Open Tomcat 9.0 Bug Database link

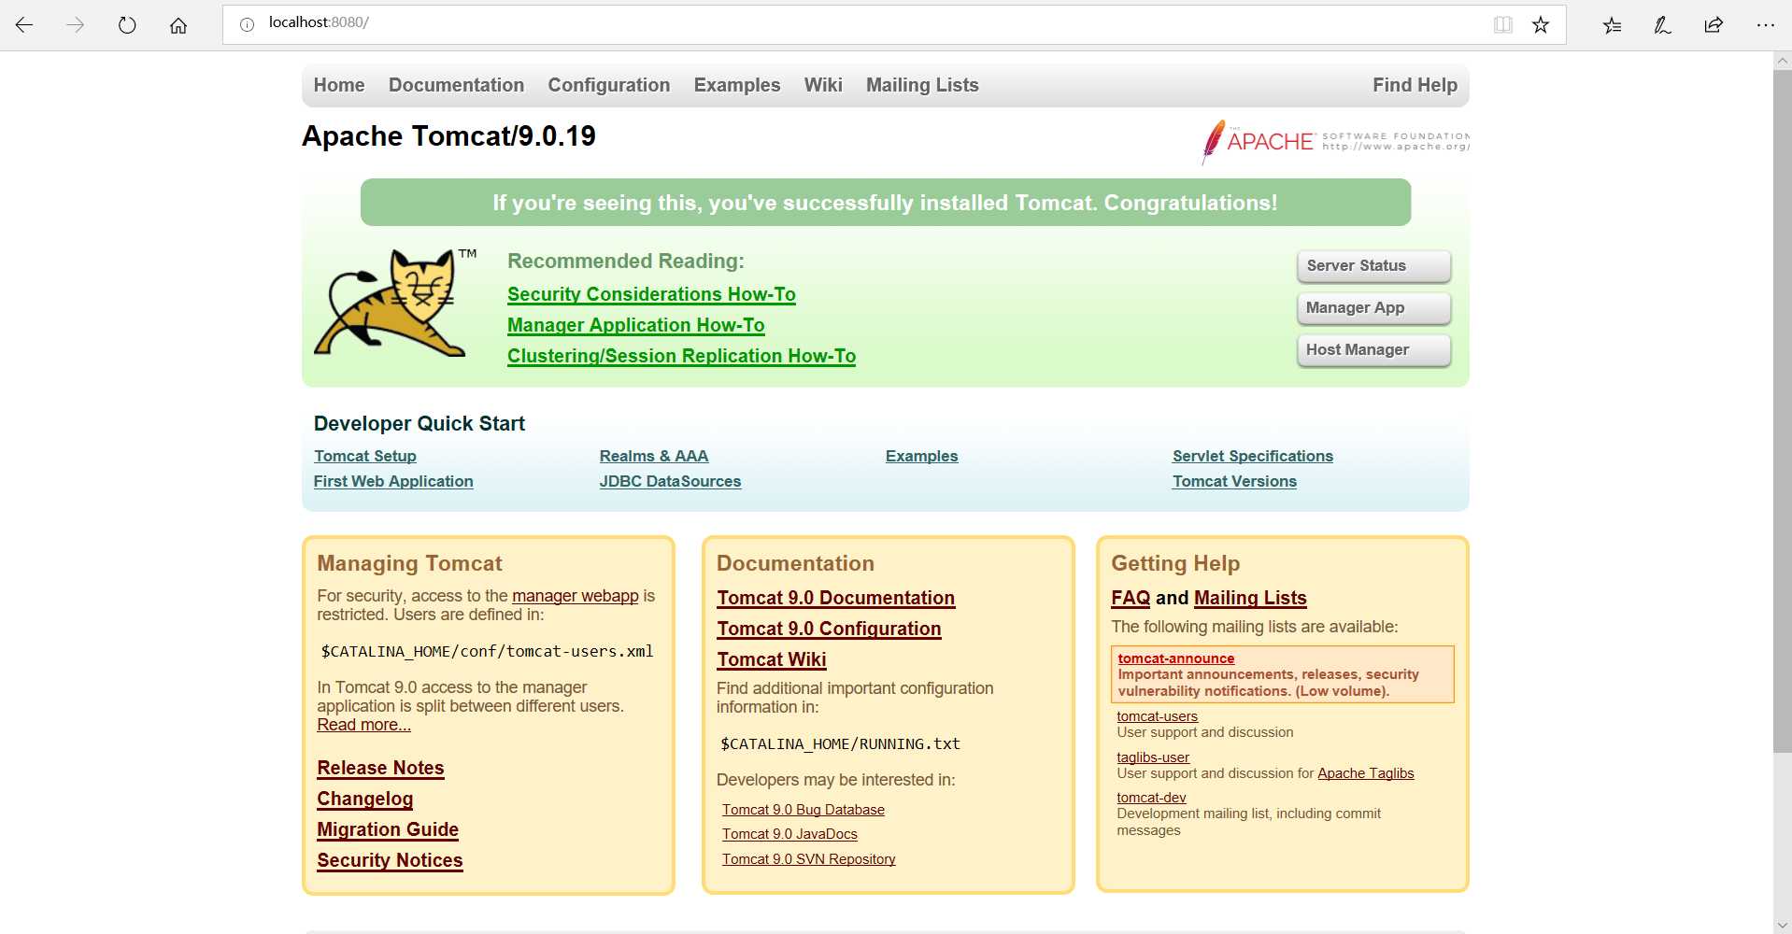[803, 810]
